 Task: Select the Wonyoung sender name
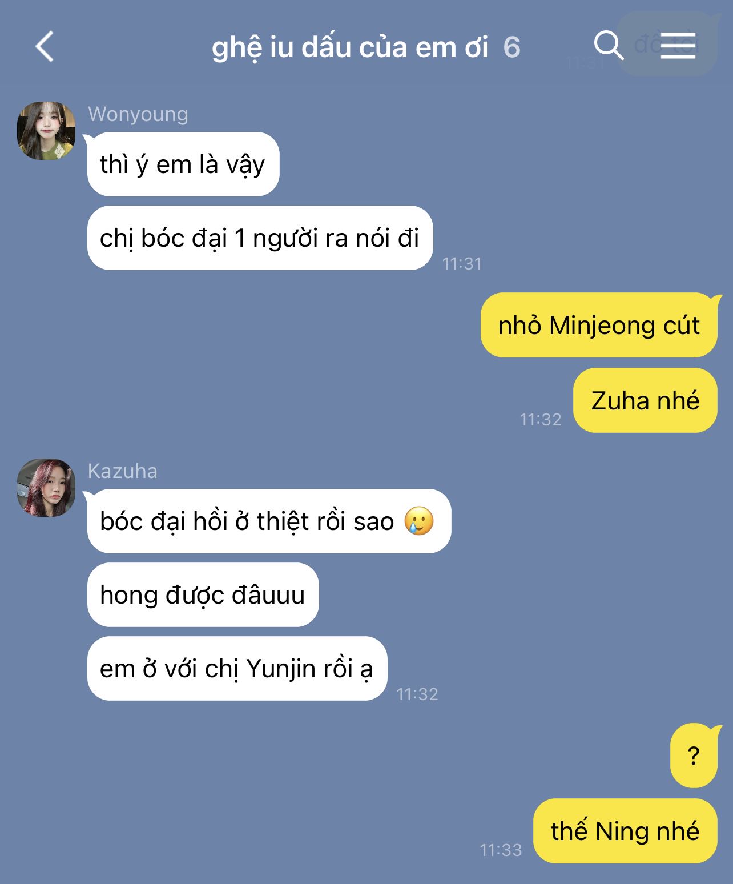pos(138,114)
